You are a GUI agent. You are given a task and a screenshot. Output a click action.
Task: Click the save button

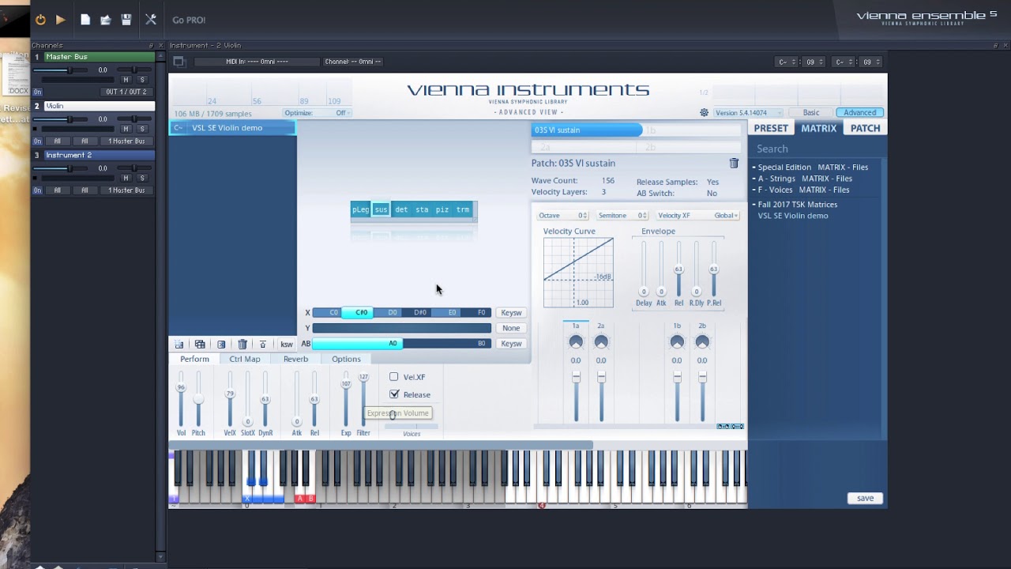[865, 498]
